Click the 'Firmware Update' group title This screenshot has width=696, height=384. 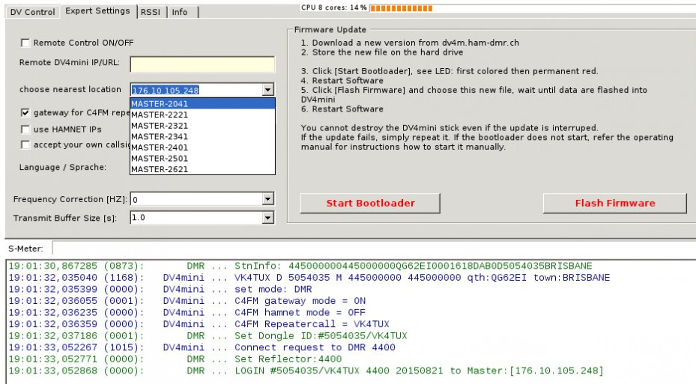pyautogui.click(x=330, y=30)
